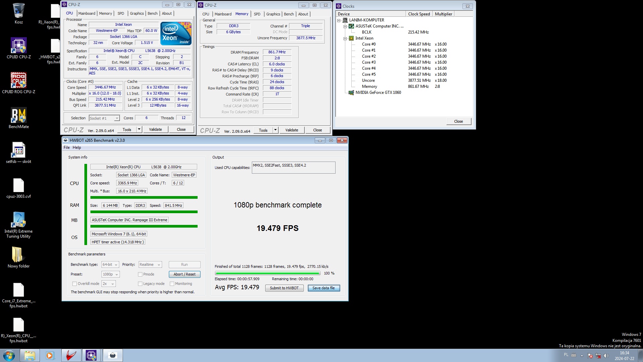Click the red swoosh taskbar application

(x=71, y=355)
